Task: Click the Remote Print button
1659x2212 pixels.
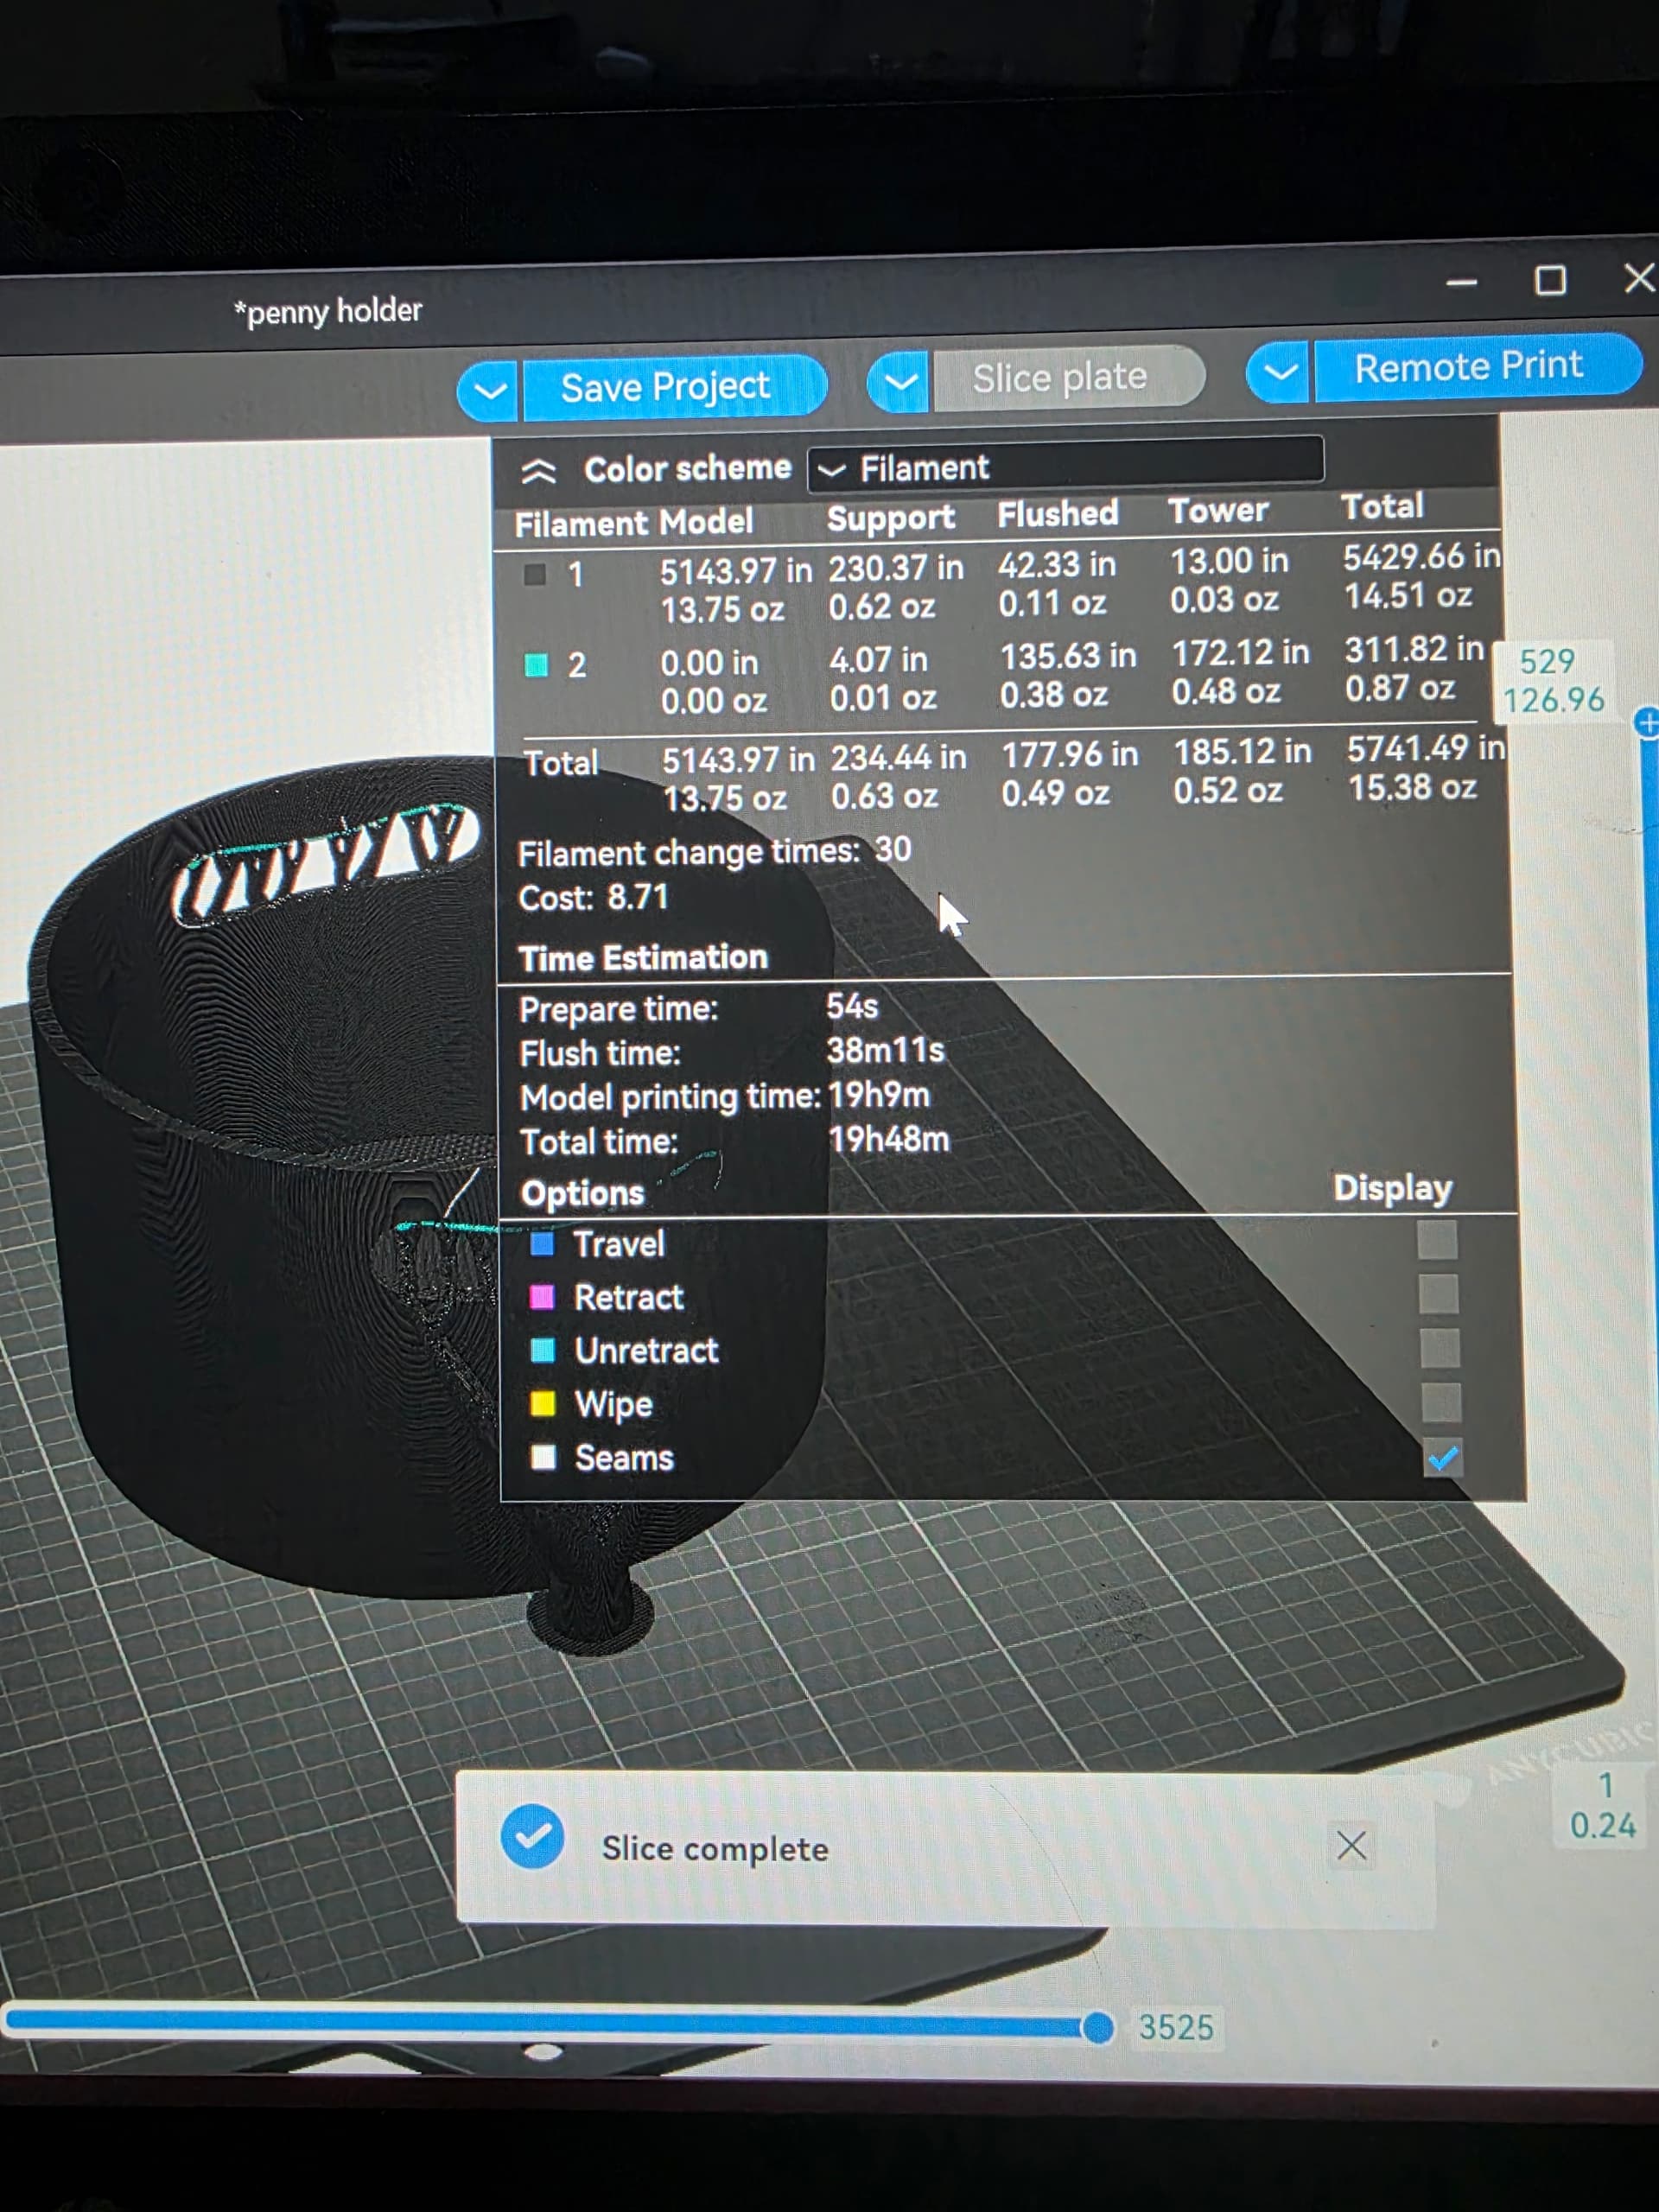Action: [1468, 367]
